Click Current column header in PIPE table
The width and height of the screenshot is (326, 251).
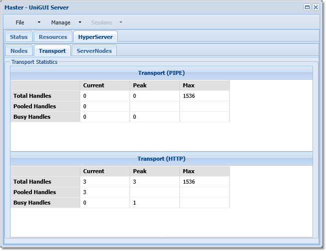coord(94,85)
